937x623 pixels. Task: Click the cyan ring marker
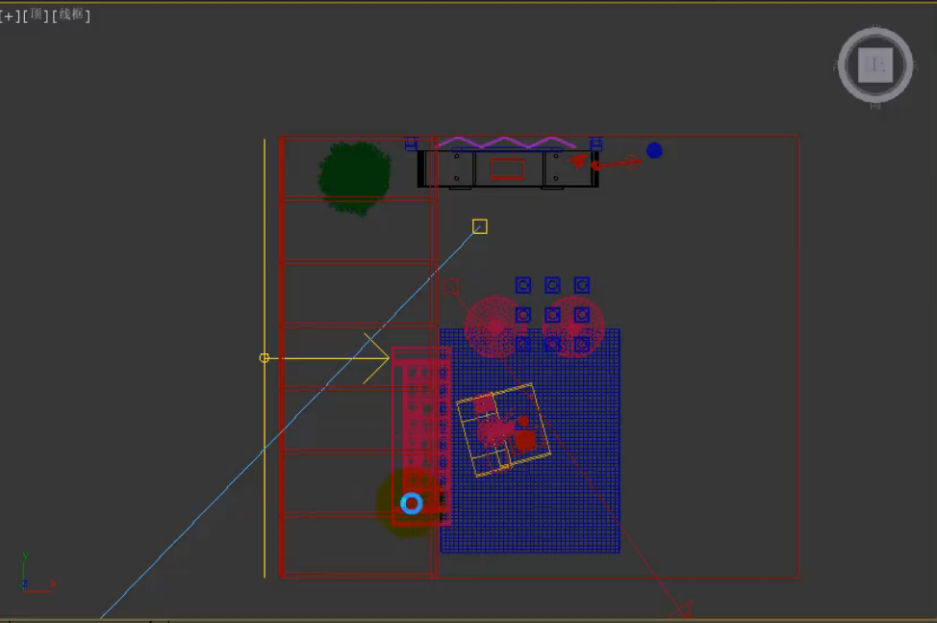pos(412,503)
